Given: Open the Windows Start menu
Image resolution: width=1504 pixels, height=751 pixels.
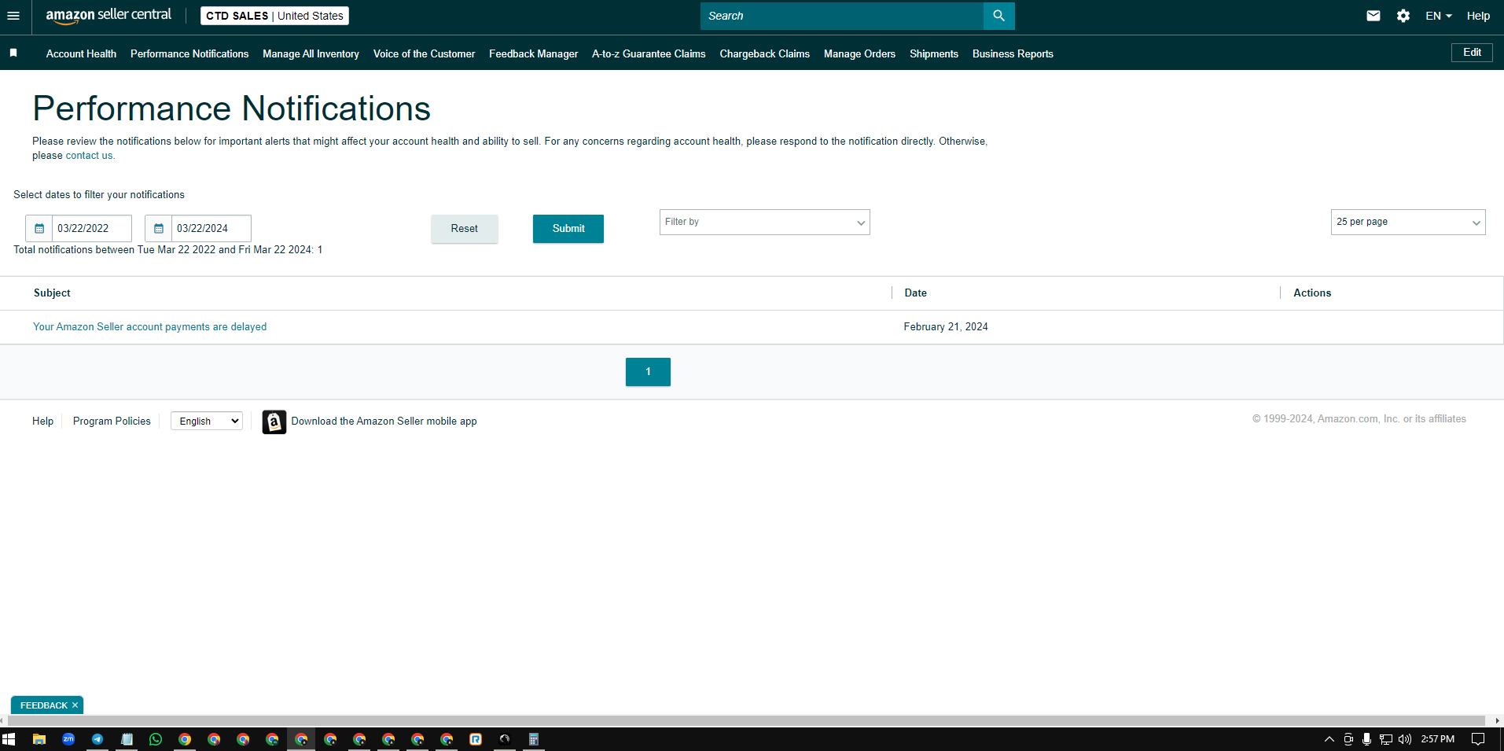Looking at the screenshot, I should coord(9,739).
